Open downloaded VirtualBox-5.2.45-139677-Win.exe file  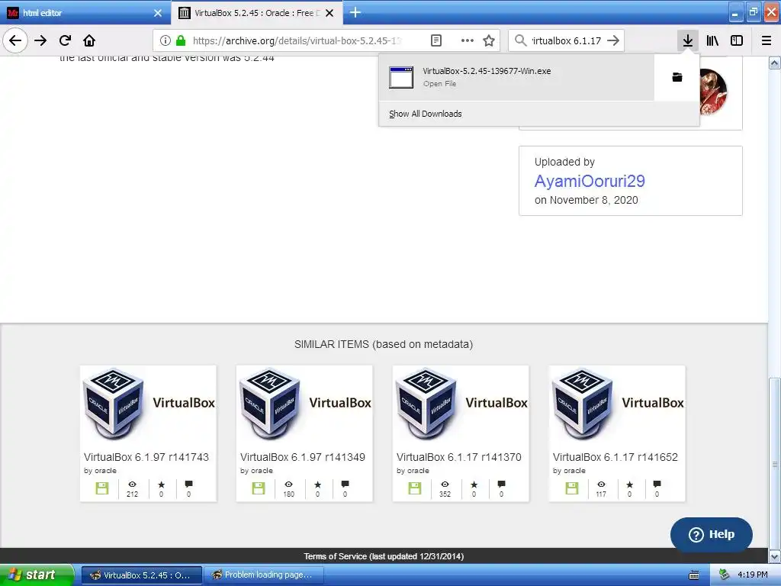click(x=516, y=77)
